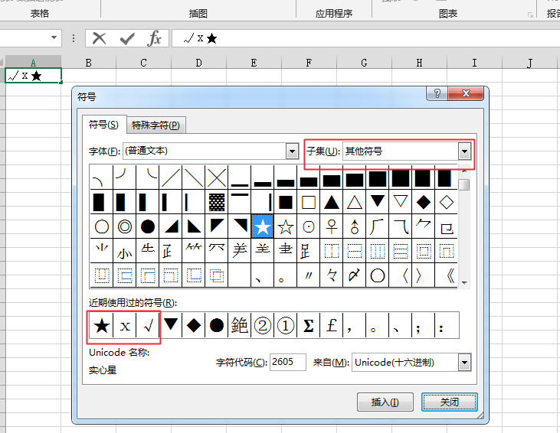
Task: Select the hollow square symbol
Action: click(309, 202)
